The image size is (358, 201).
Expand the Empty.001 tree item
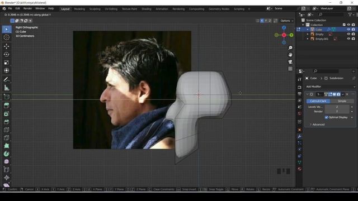click(308, 39)
